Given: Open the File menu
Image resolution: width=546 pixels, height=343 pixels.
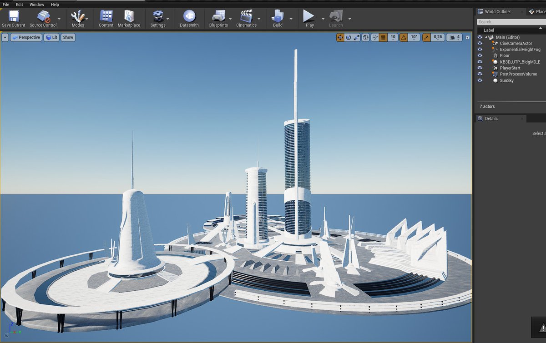Looking at the screenshot, I should point(6,5).
